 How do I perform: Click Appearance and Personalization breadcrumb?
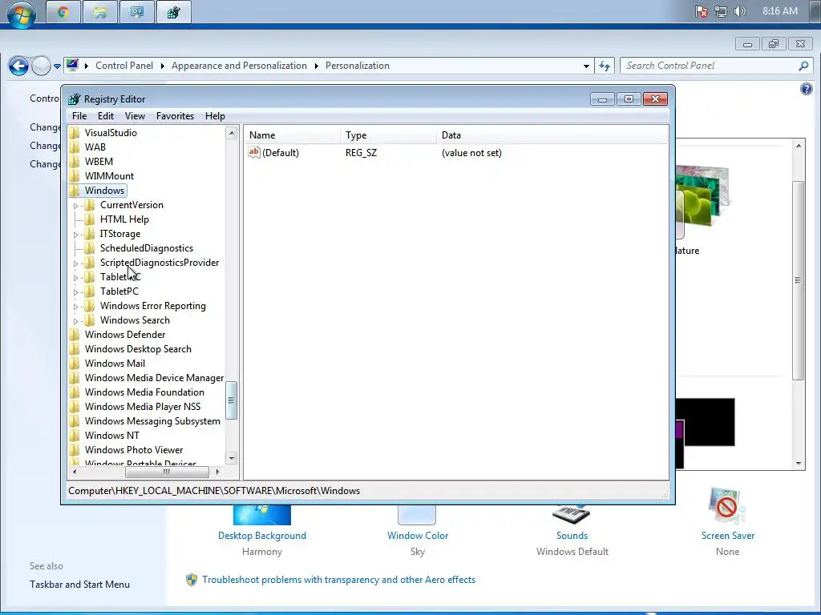[x=239, y=66]
